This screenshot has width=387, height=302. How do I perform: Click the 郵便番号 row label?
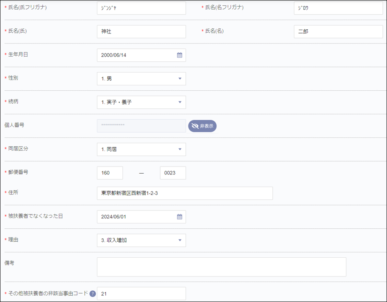pos(18,172)
